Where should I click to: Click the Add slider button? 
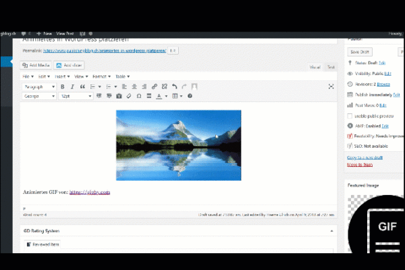coord(69,65)
